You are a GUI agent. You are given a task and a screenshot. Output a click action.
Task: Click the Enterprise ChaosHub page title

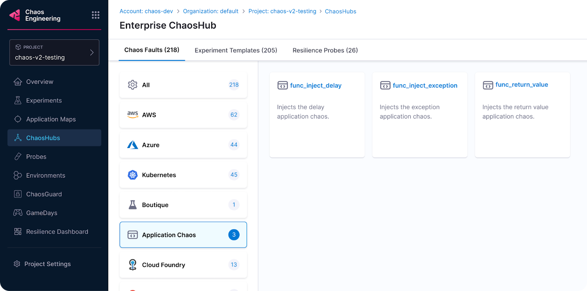coord(168,25)
